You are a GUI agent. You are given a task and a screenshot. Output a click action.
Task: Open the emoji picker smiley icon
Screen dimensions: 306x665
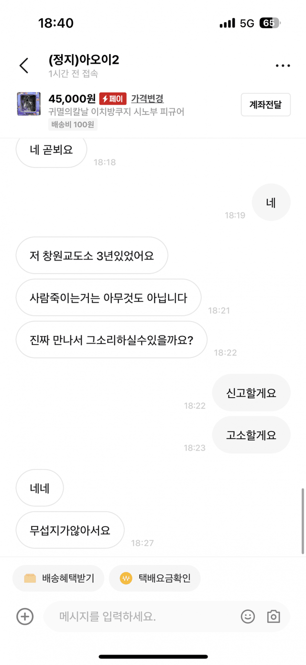pyautogui.click(x=248, y=616)
